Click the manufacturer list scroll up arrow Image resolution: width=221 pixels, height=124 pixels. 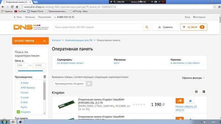tap(45, 81)
